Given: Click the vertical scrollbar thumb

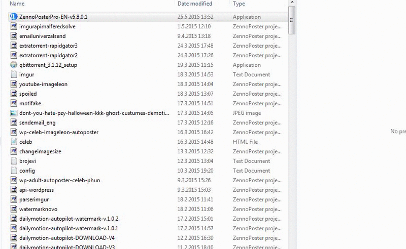Looking at the screenshot, I should point(292,20).
